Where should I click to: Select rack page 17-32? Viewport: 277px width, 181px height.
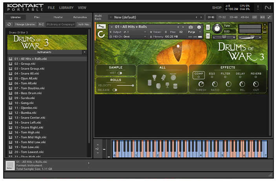pos(222,17)
